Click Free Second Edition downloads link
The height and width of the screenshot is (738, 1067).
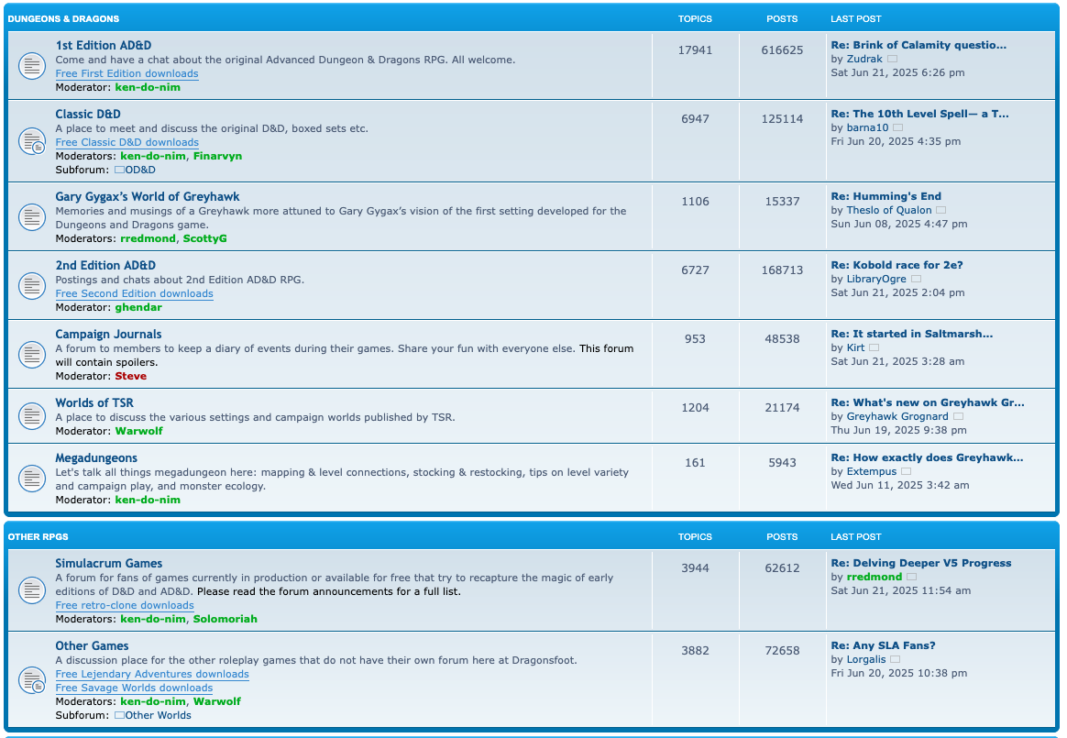coord(134,293)
